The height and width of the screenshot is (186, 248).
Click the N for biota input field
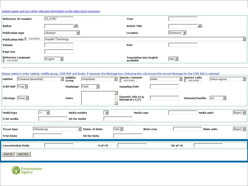47,136
